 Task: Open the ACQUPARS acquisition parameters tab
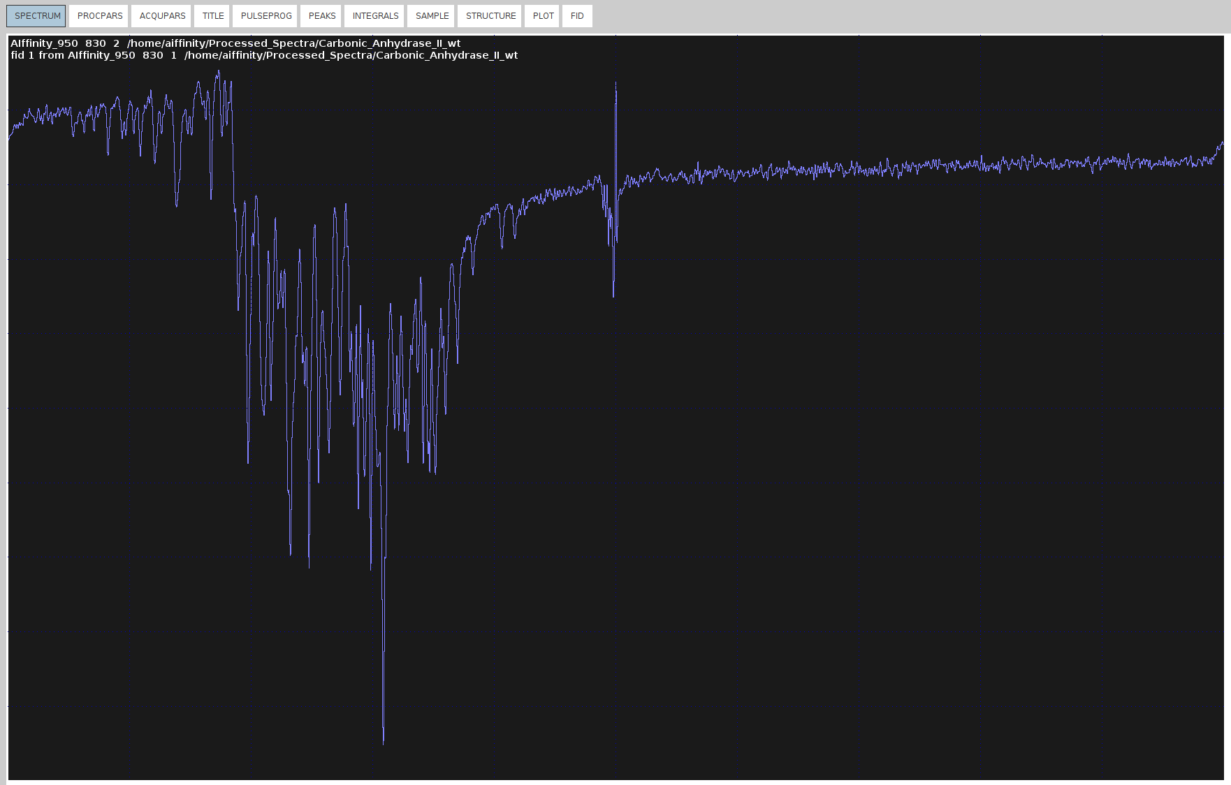[x=162, y=16]
